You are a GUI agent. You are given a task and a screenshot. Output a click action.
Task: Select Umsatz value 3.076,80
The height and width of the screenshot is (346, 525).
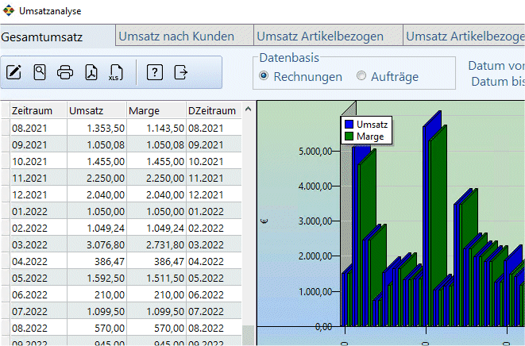tap(97, 244)
